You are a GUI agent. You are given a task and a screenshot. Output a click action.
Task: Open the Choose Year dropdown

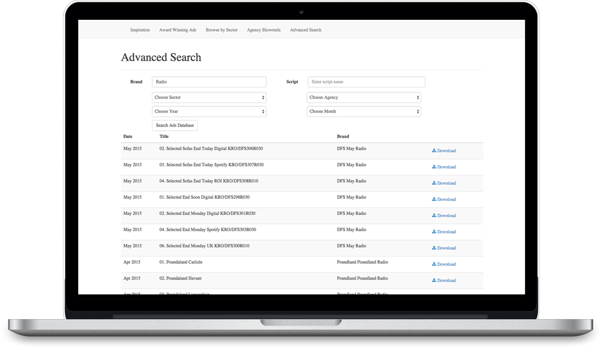click(209, 111)
